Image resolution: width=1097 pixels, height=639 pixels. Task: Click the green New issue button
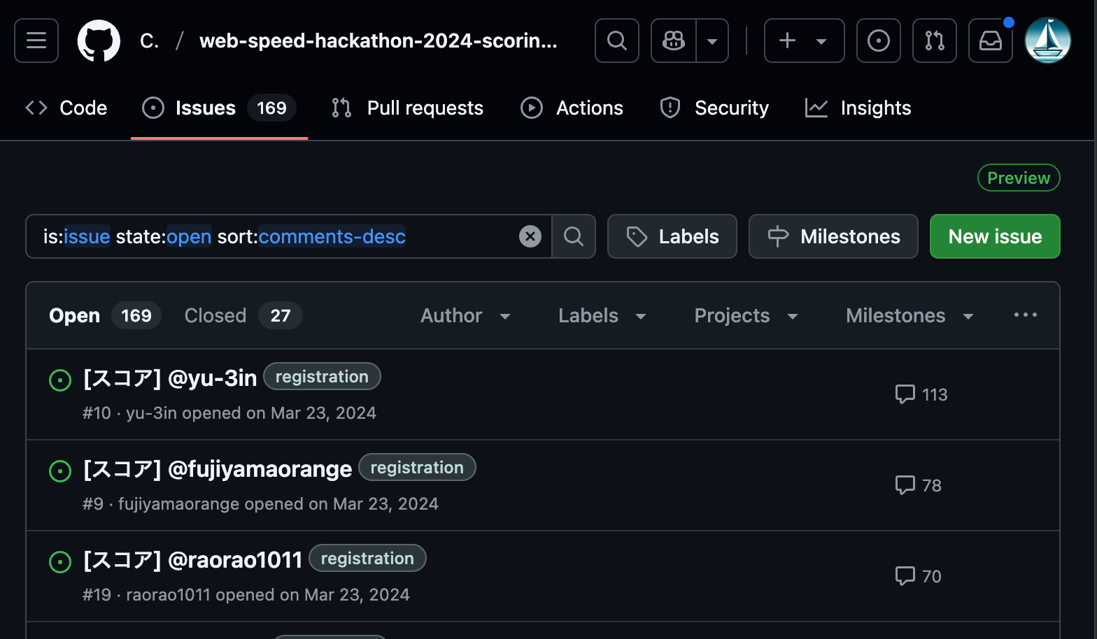point(994,236)
